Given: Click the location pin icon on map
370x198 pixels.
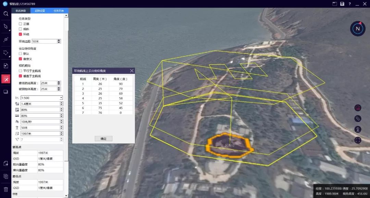Looking at the screenshot, I should 358,129.
